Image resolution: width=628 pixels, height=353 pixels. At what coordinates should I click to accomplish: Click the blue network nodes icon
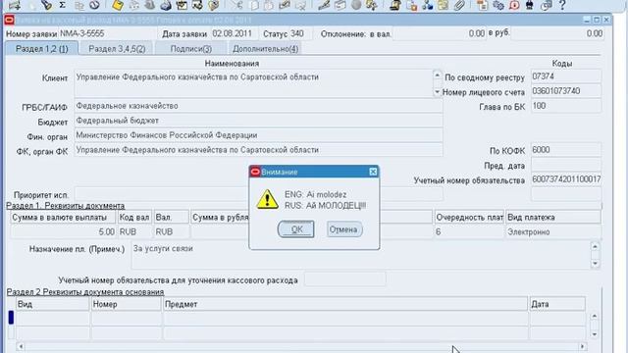click(x=428, y=5)
